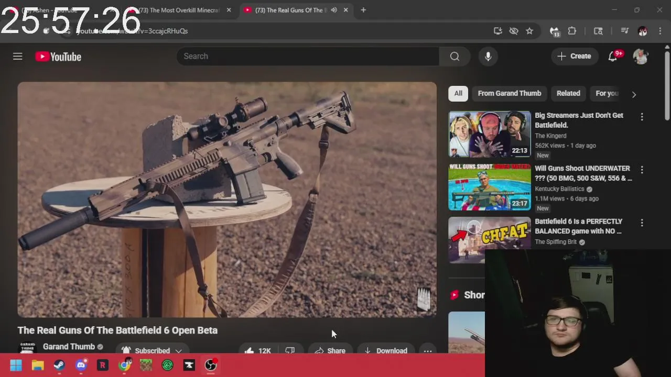
Task: Like the video with thumbs up
Action: 258,350
